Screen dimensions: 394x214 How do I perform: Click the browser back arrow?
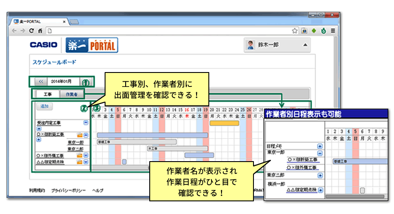pos(14,31)
